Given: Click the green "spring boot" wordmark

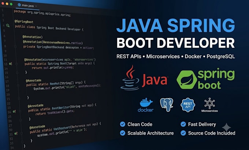Looking at the screenshot, I should [x=216, y=79].
